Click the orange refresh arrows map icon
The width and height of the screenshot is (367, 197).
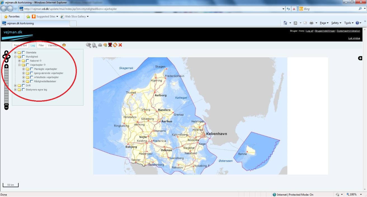(115, 45)
